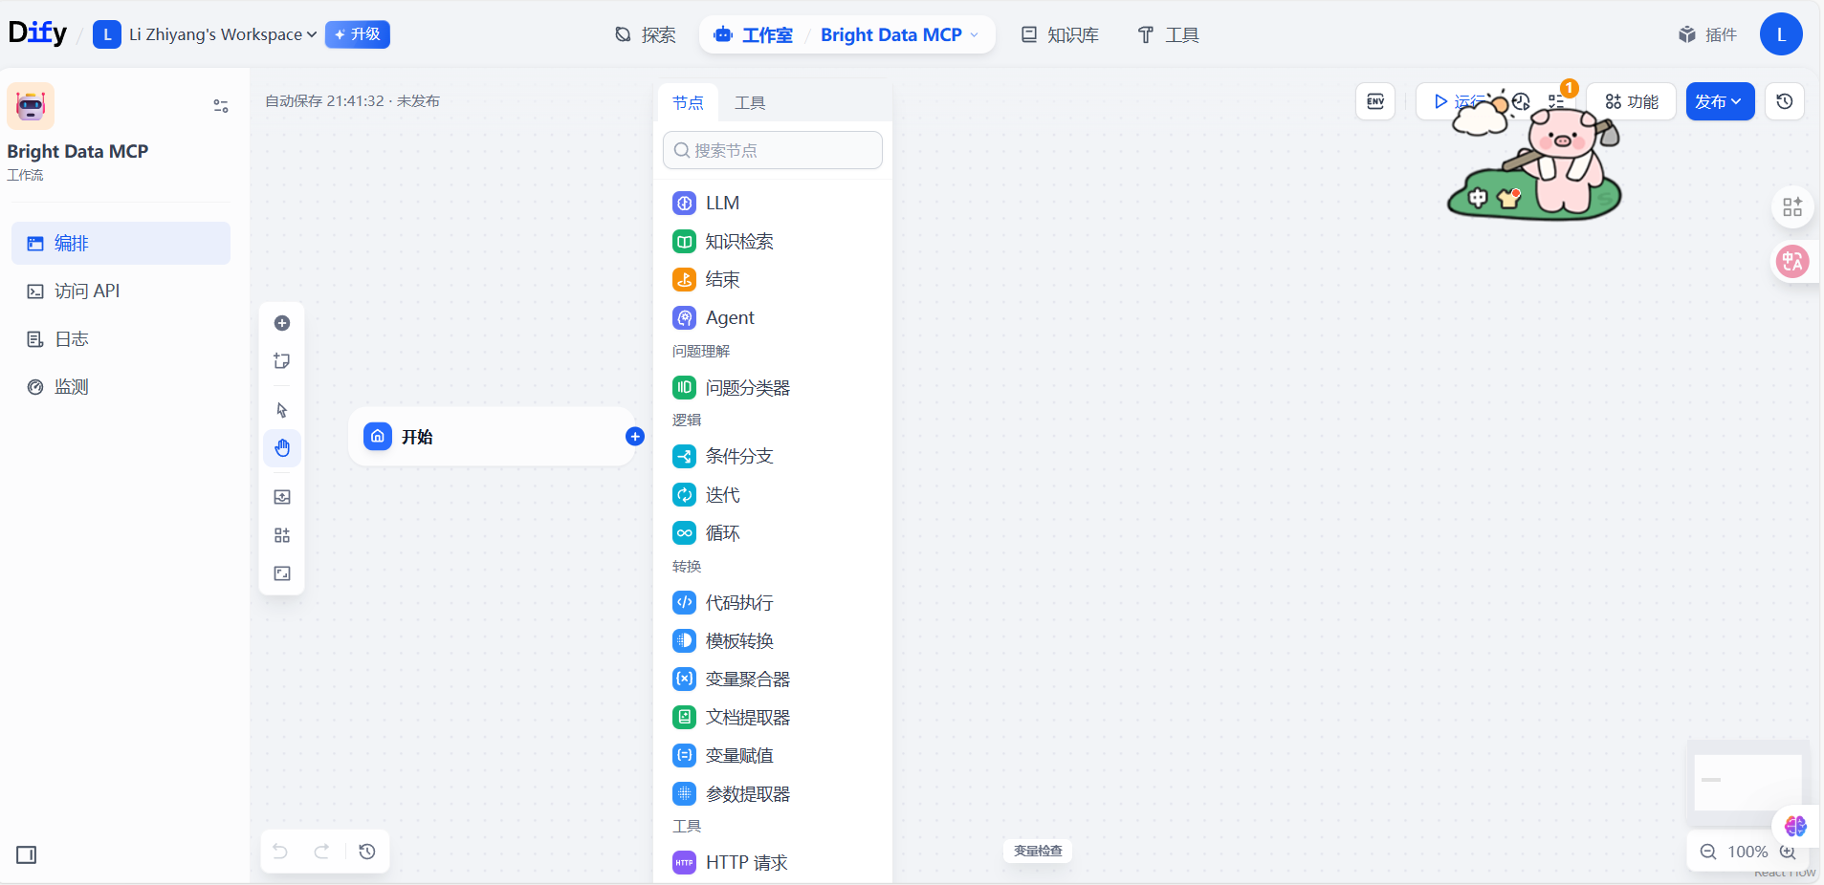Open the 日志 logs menu item

(121, 339)
